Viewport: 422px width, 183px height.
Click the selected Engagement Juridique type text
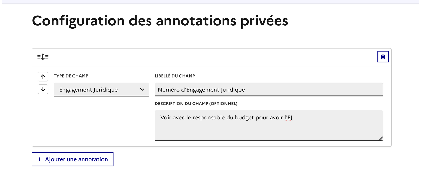click(88, 90)
